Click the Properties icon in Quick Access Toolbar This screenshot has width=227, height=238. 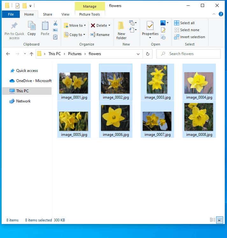(18, 6)
